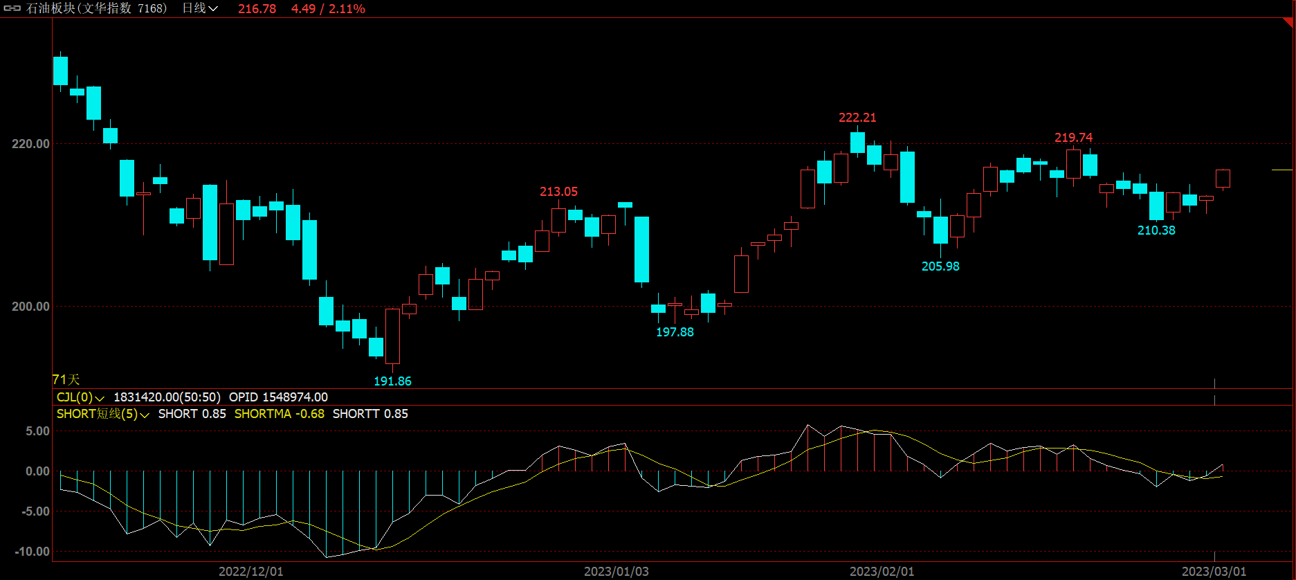Screen dimensions: 1296x580
Task: Click the -10.00 indicator axis label
Action: coord(32,552)
